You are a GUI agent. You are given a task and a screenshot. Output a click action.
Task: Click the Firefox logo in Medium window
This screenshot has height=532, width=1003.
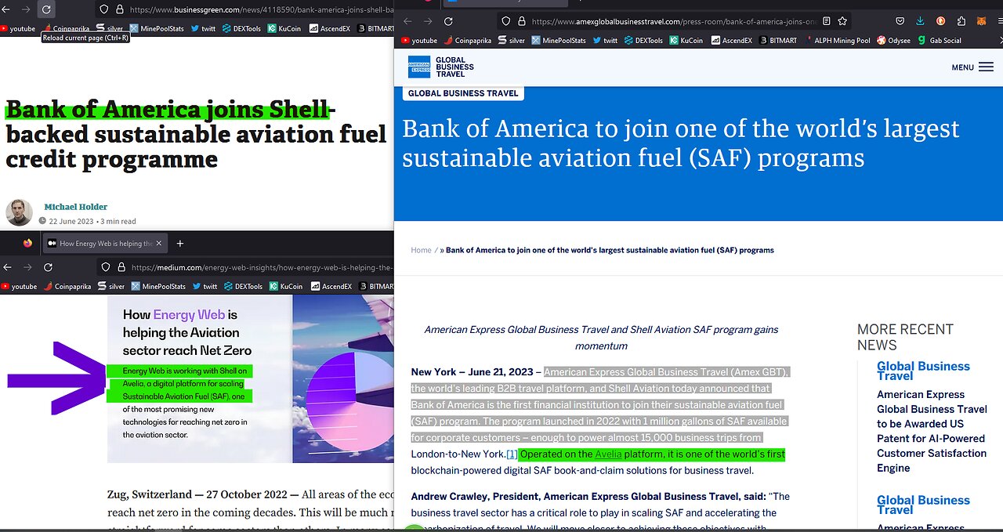27,243
